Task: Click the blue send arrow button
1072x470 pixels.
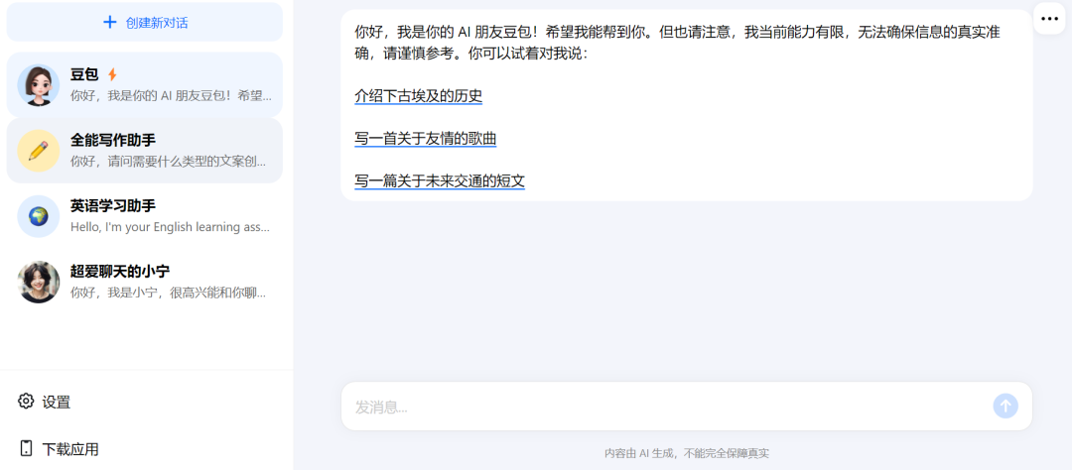Action: pos(1005,406)
